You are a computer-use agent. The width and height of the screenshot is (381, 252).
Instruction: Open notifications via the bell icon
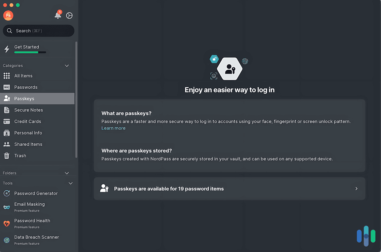[x=58, y=15]
